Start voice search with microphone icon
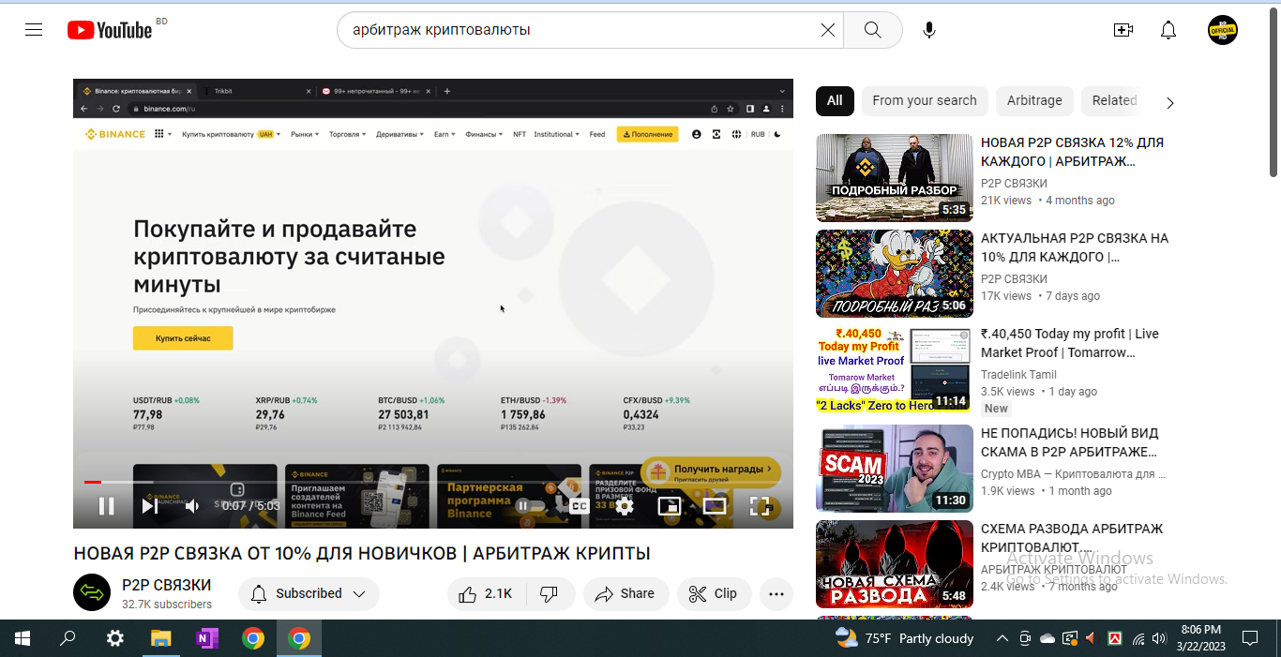 pyautogui.click(x=928, y=30)
